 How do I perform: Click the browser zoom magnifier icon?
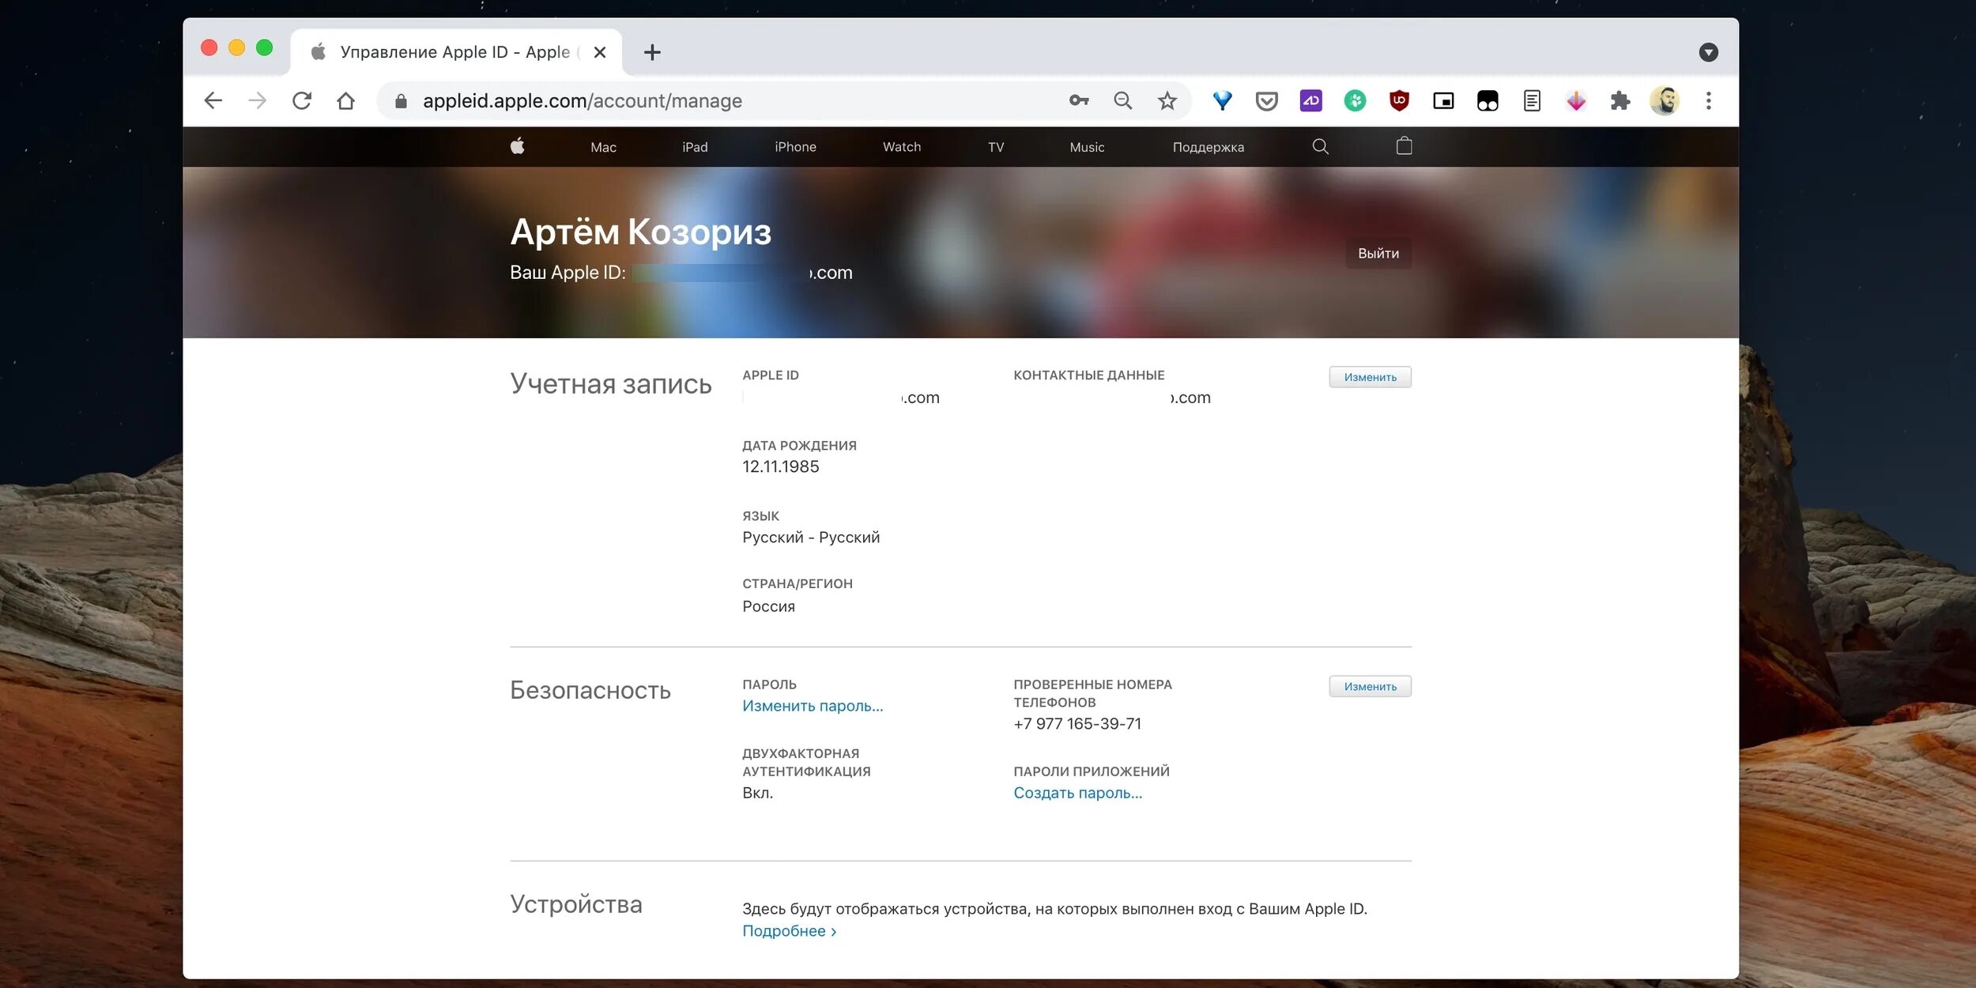click(1122, 100)
